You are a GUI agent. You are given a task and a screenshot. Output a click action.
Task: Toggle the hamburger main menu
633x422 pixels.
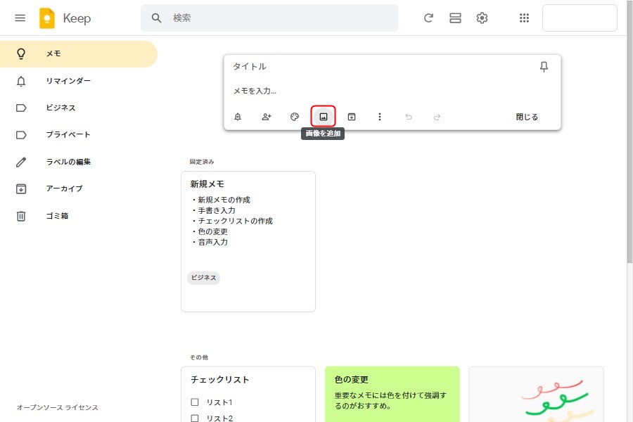[20, 18]
